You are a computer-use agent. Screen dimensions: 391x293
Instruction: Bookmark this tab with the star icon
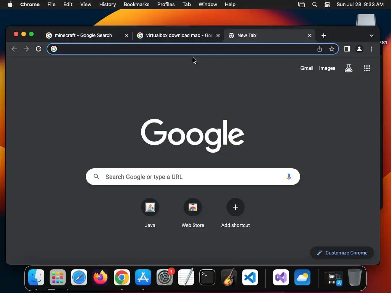click(332, 49)
